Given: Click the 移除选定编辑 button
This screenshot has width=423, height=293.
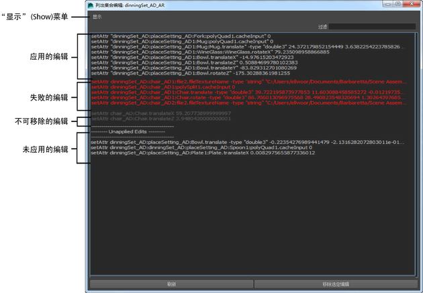Looking at the screenshot, I should click(336, 284).
